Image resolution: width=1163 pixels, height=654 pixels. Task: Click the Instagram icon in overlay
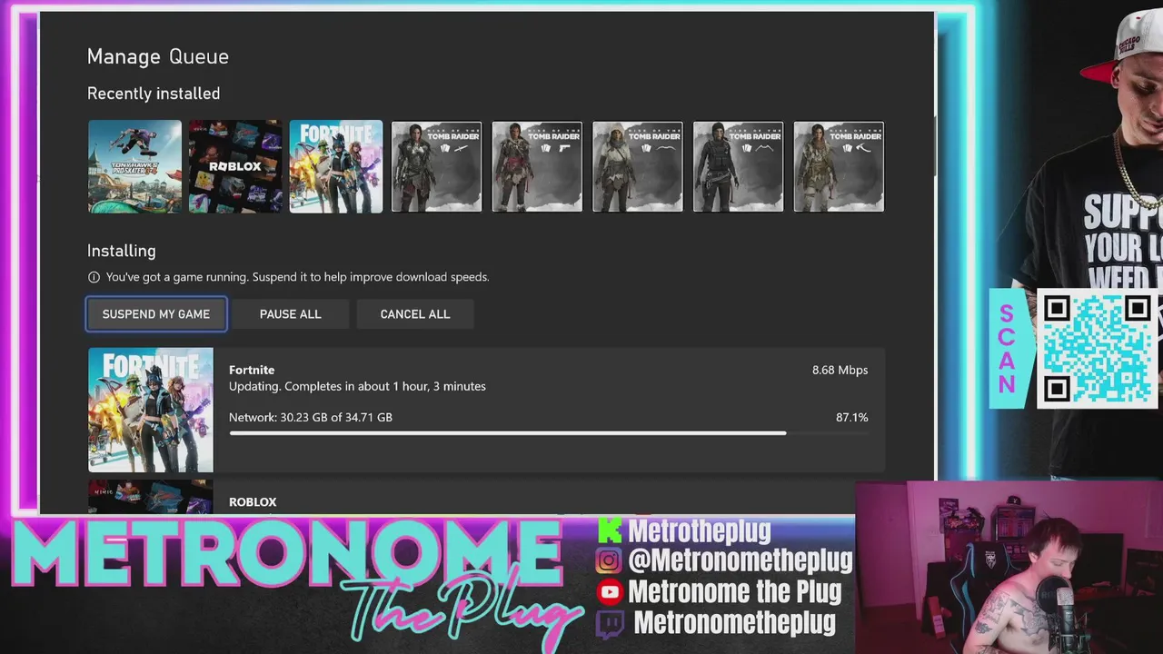coord(609,561)
